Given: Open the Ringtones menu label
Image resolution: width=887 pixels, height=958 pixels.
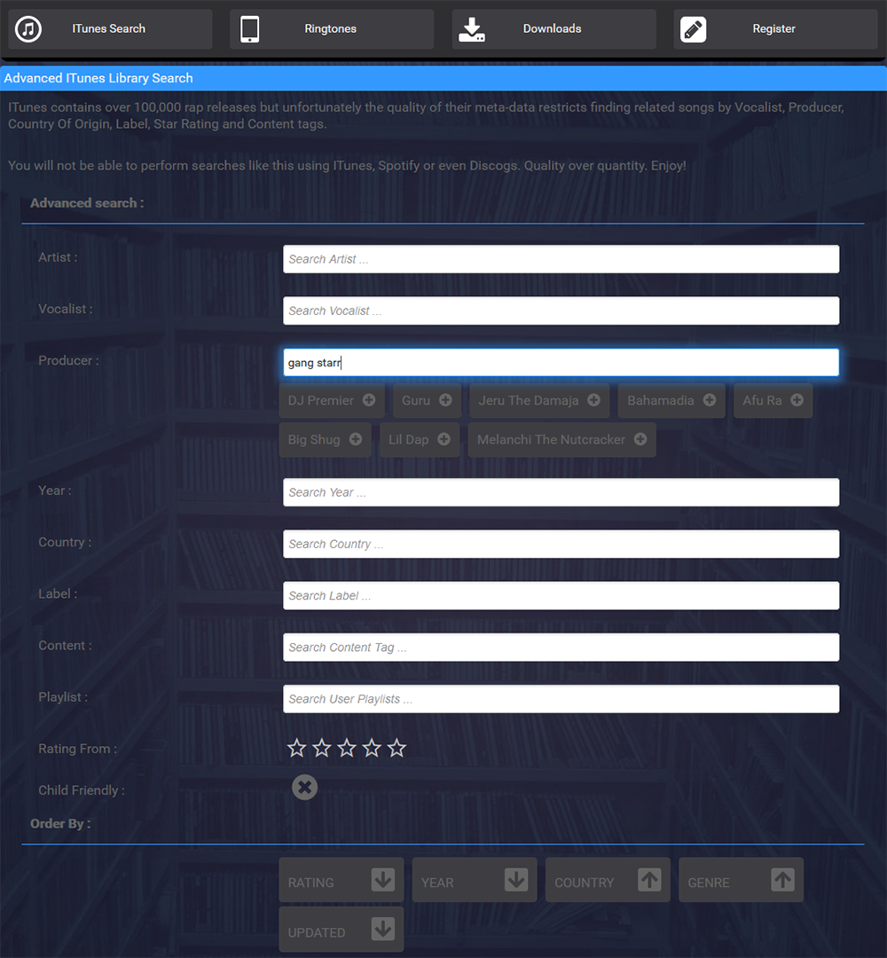Looking at the screenshot, I should pyautogui.click(x=331, y=28).
